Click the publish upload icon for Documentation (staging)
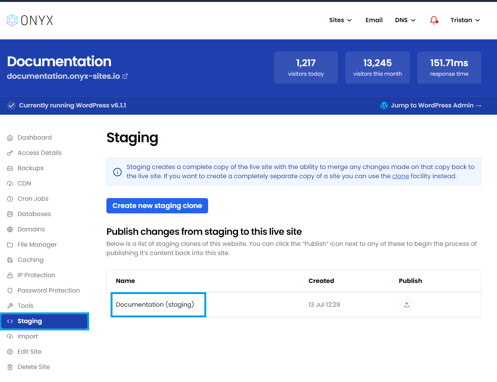 click(x=407, y=305)
